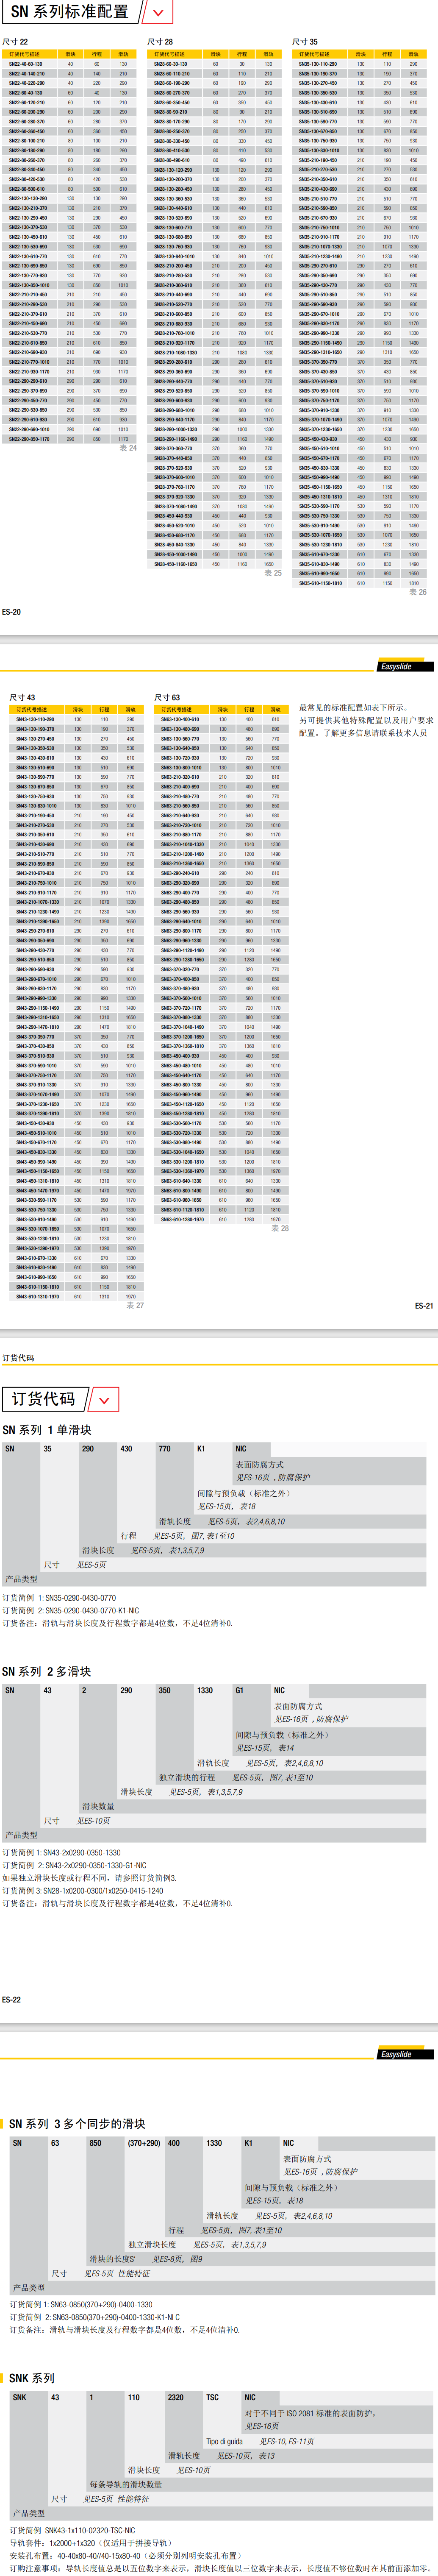Image resolution: width=438 pixels, height=2576 pixels.
Task: Click the SN 系列 3 多个同步的滑块 heading
Action: (x=77, y=2124)
